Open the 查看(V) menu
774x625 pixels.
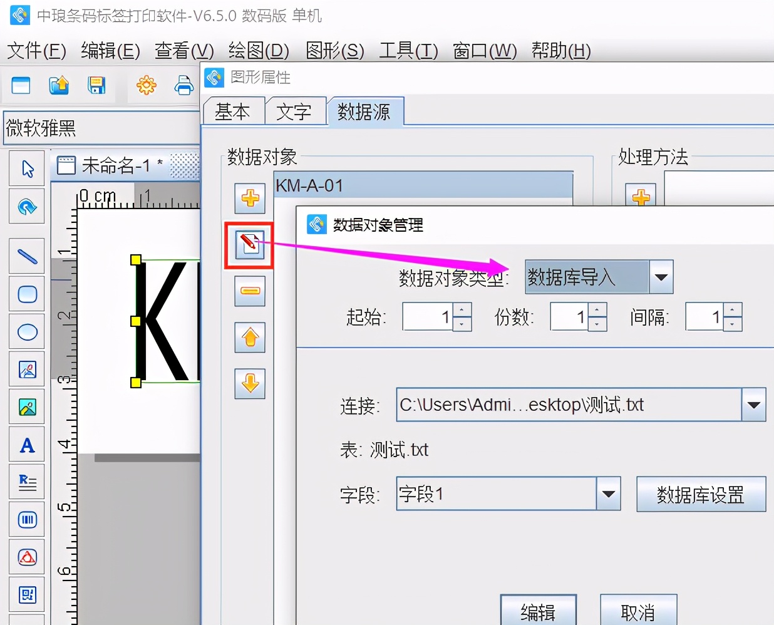pos(185,50)
